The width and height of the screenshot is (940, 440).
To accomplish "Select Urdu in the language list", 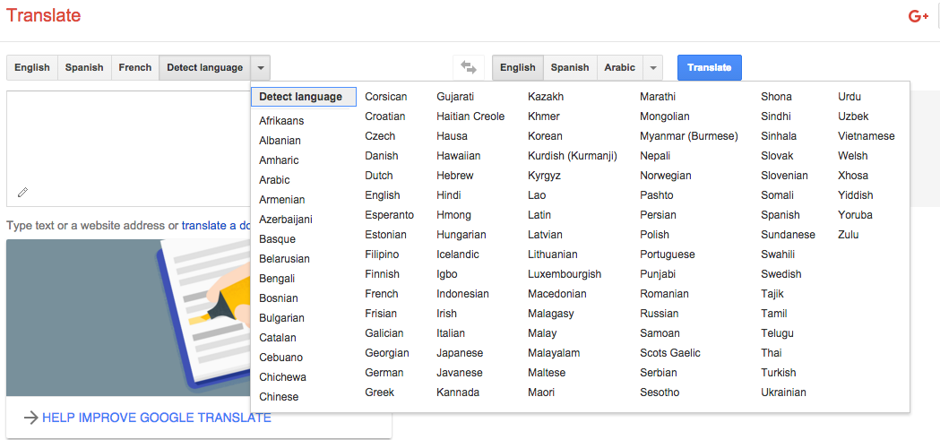I will point(849,97).
